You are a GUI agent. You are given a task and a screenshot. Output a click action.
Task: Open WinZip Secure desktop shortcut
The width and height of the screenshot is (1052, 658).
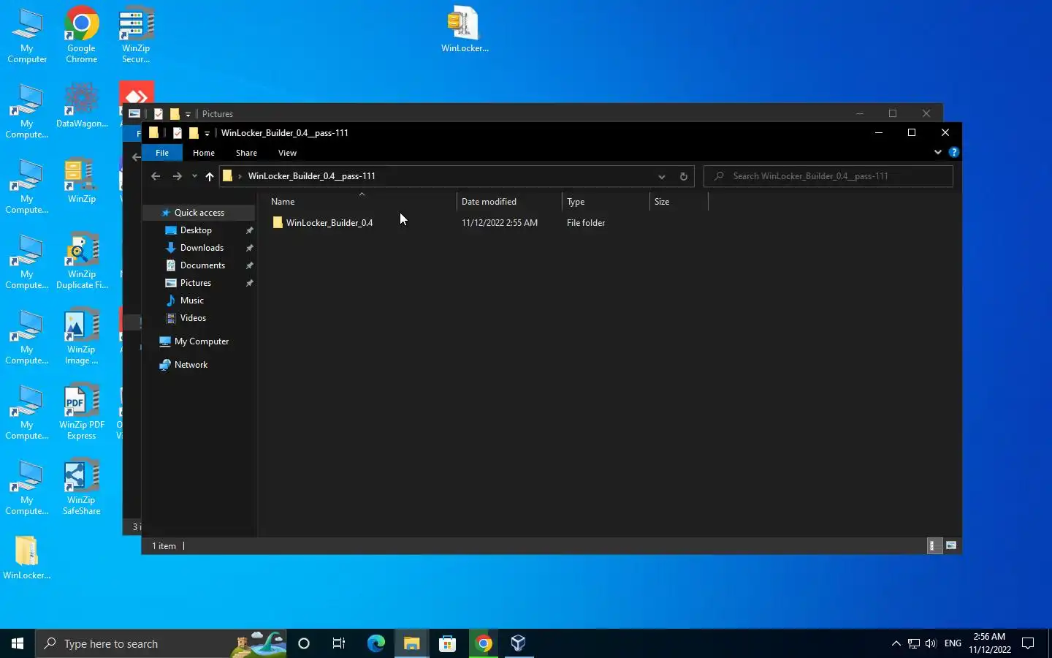pos(136,35)
